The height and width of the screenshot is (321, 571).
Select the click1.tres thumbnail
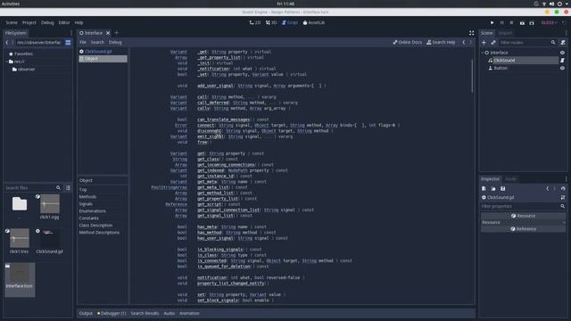20,241
